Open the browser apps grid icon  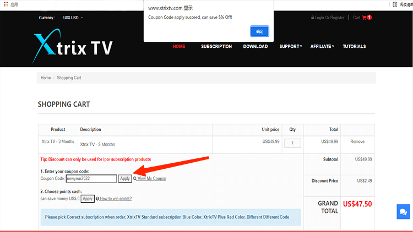[6, 4]
